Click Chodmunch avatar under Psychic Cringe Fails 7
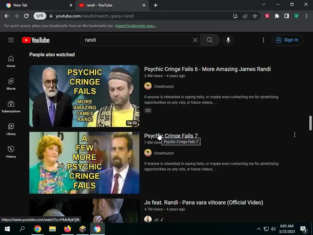Screen dimensions: 313x235 (x=148, y=153)
